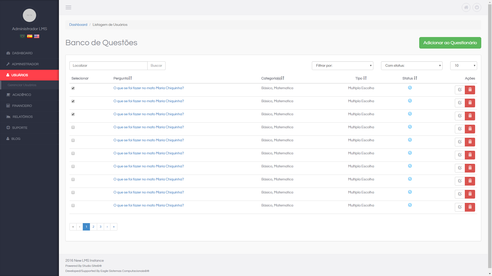The image size is (492, 276).
Task: Click Adicionar ao Questionário button
Action: pyautogui.click(x=450, y=43)
